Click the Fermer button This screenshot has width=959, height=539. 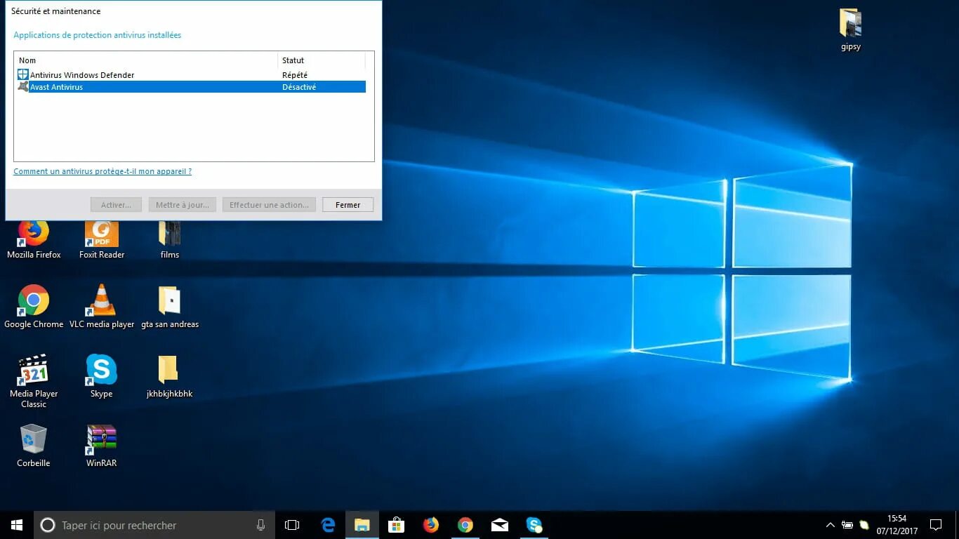348,205
